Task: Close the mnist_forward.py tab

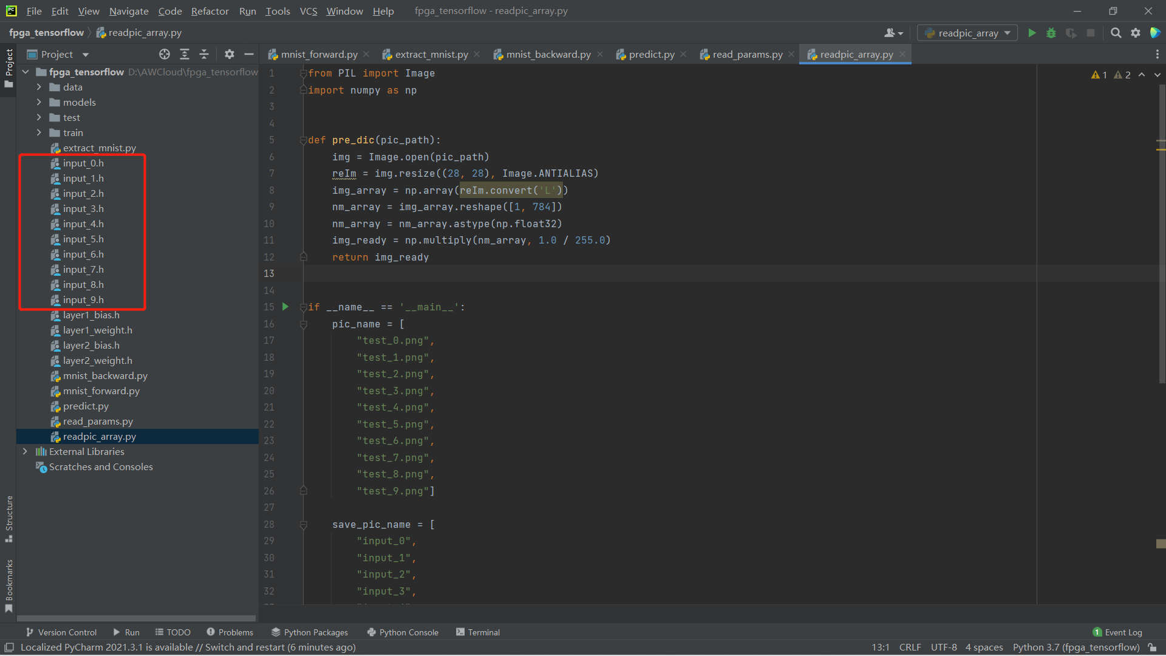Action: coord(366,54)
